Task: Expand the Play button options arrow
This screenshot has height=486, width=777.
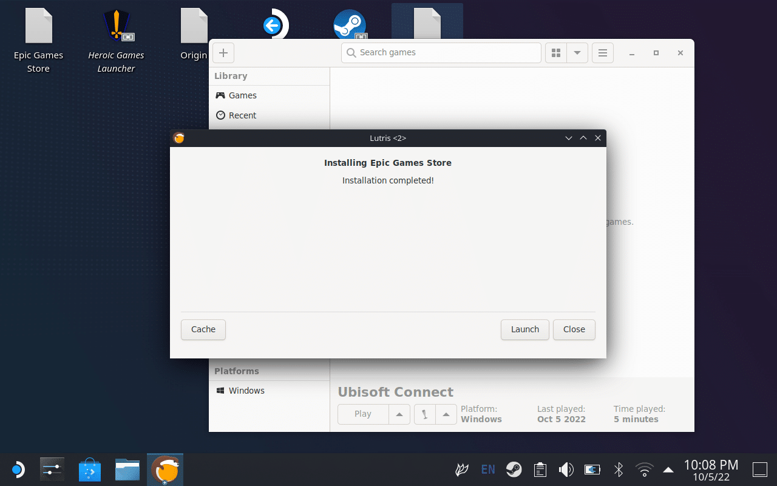Action: coord(399,414)
